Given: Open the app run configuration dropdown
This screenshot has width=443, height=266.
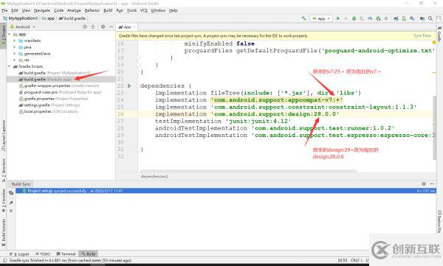Looking at the screenshot, I should pyautogui.click(x=321, y=18).
